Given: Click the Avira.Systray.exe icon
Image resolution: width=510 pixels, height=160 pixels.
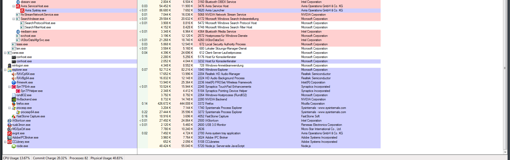Looking at the screenshot, I should click(22, 10).
